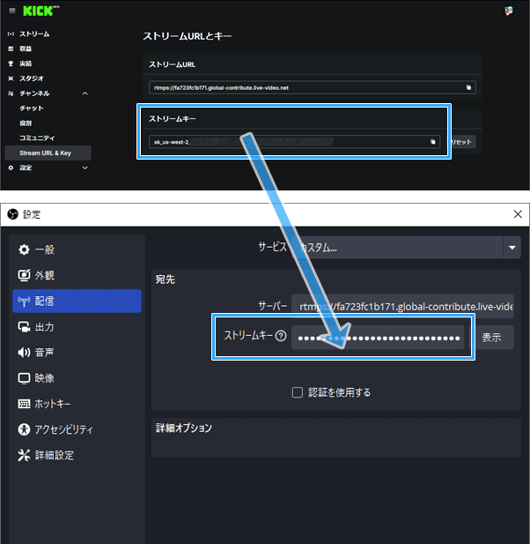The width and height of the screenshot is (530, 544).
Task: Open 役割 under チャンネル
Action: [26, 123]
